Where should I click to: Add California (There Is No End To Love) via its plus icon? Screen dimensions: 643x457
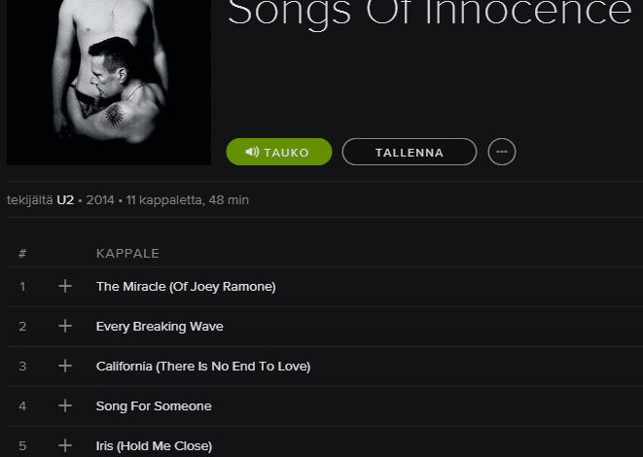click(x=65, y=366)
